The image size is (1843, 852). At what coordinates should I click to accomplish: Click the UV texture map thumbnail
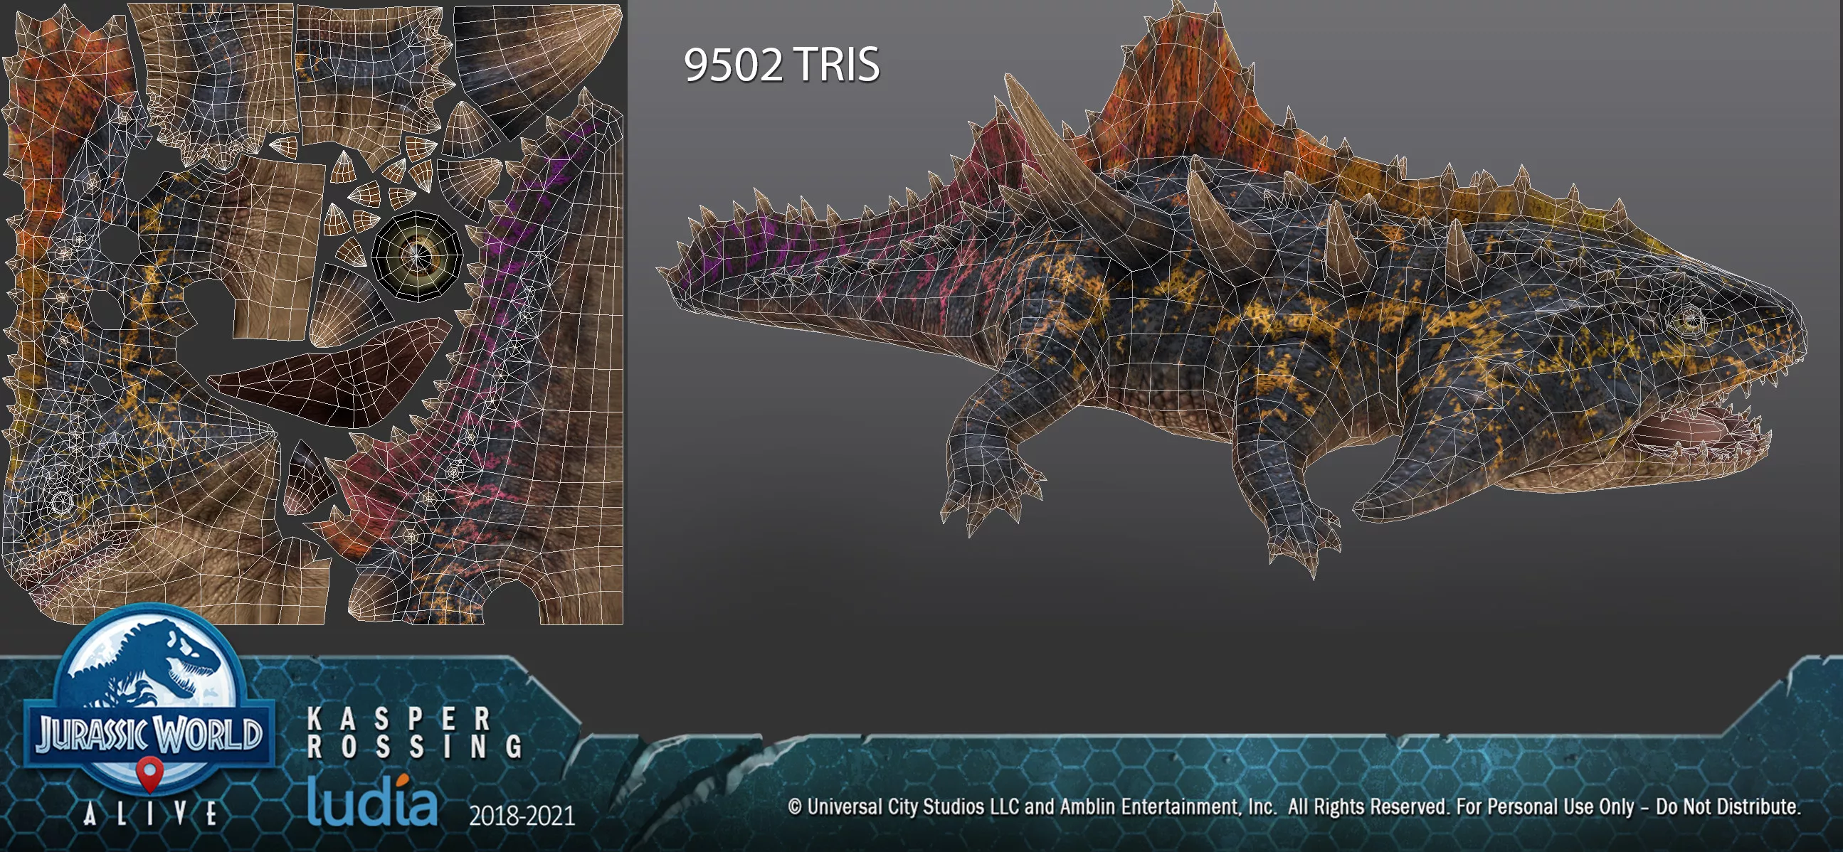(x=312, y=312)
